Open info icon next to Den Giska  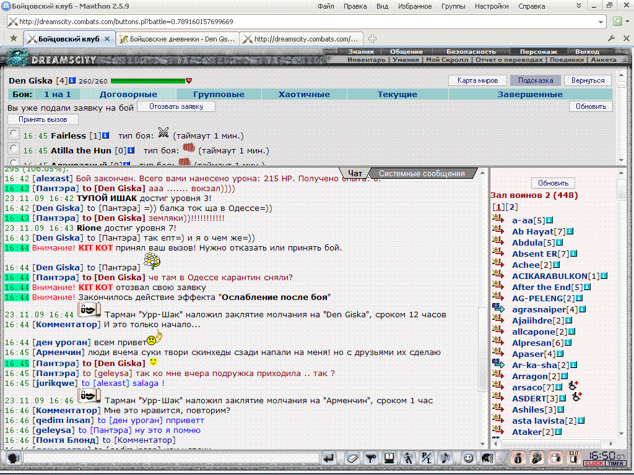click(x=72, y=80)
